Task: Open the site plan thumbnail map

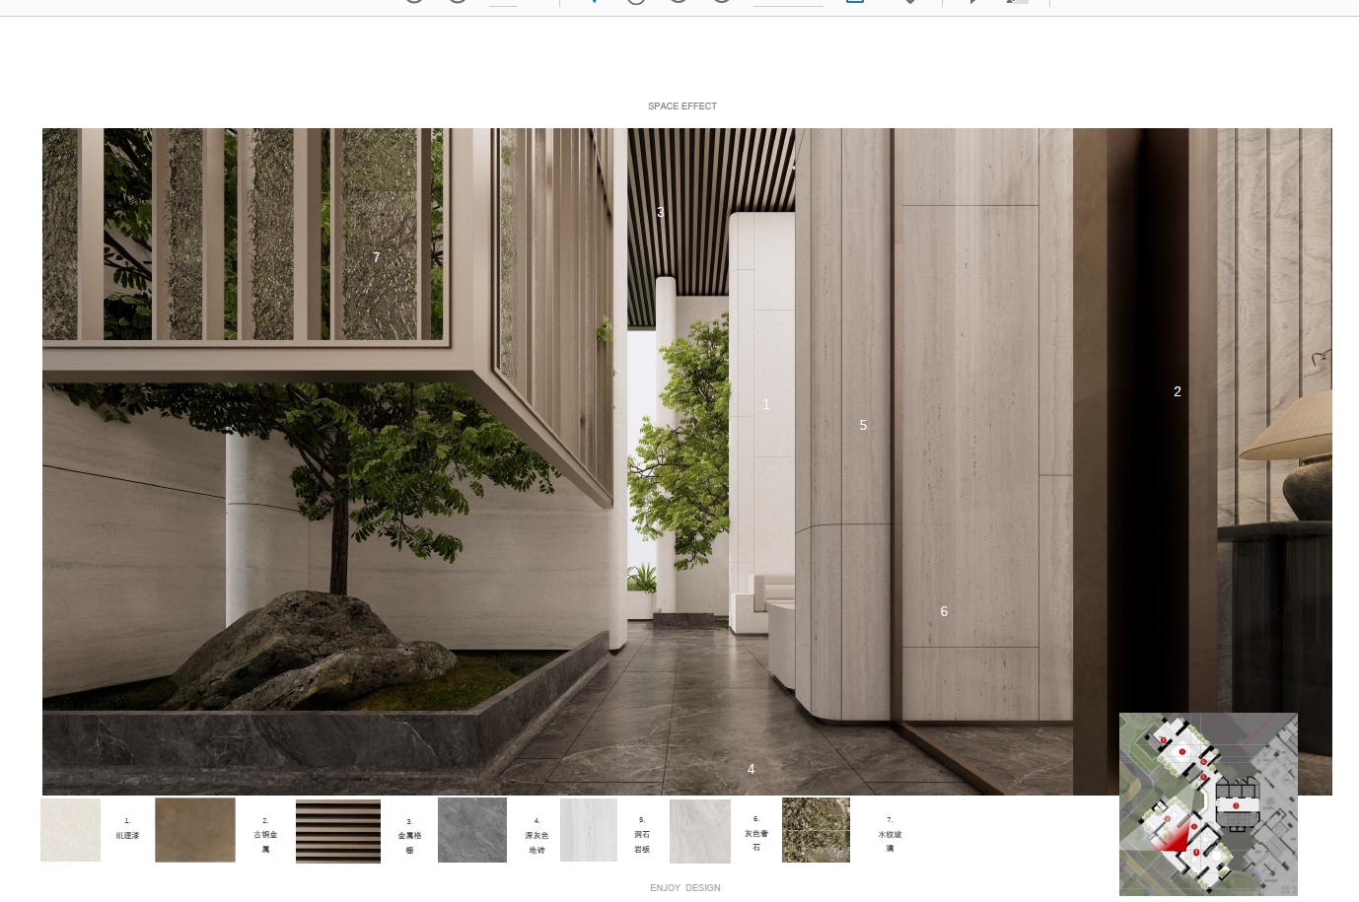Action: pos(1208,803)
